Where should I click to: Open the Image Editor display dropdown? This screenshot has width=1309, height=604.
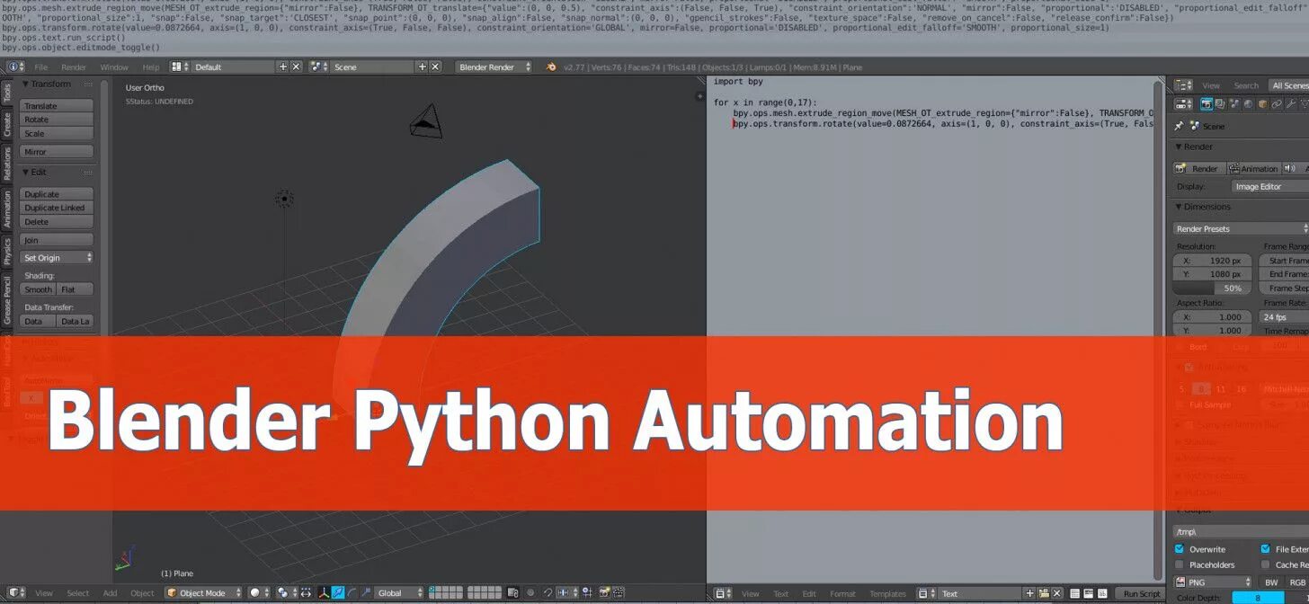(x=1270, y=187)
